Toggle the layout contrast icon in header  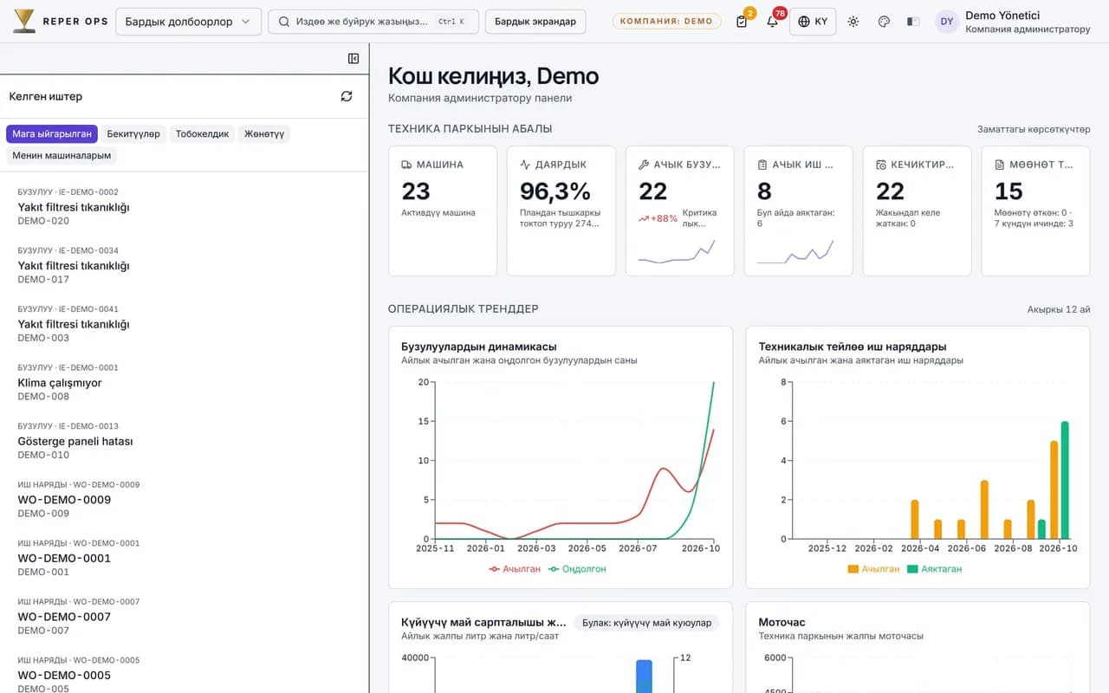point(912,22)
